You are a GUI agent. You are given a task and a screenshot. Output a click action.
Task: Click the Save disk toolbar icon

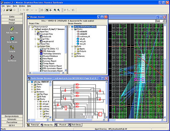pyautogui.click(x=11, y=10)
